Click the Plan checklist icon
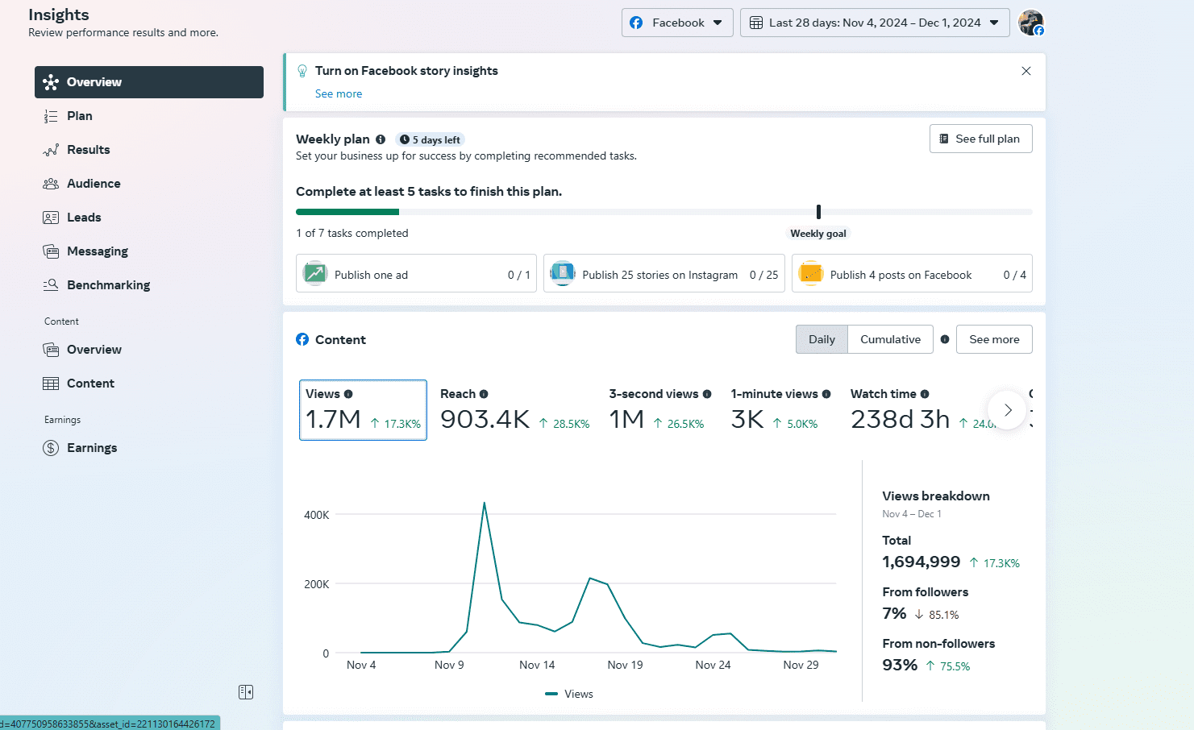The height and width of the screenshot is (730, 1194). click(51, 116)
